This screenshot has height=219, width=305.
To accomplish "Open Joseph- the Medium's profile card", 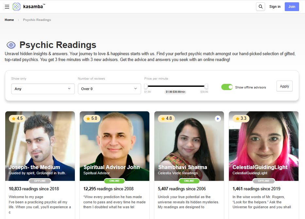I will tap(40, 165).
